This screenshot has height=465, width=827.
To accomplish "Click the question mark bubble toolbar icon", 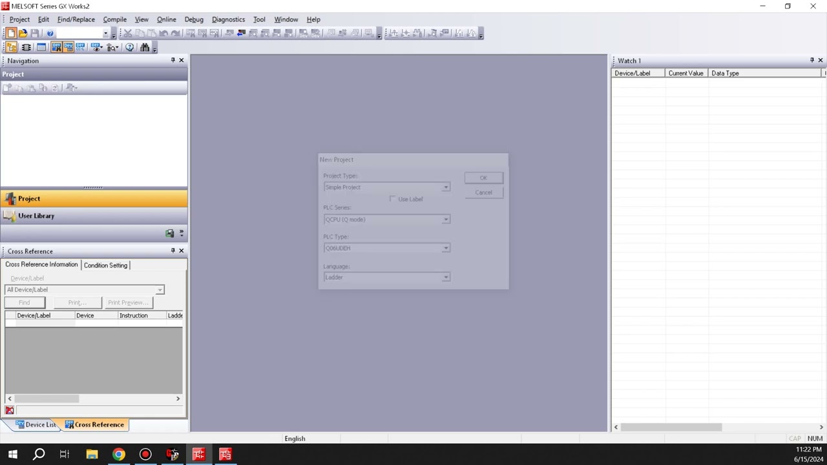I will click(129, 47).
